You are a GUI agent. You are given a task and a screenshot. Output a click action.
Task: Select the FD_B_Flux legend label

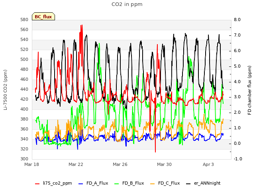[133, 183]
